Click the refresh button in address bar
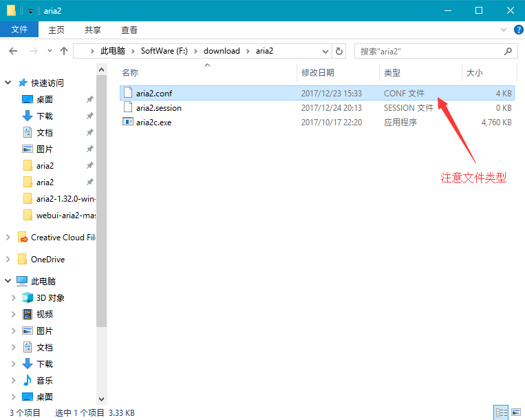The width and height of the screenshot is (525, 420). (x=339, y=51)
